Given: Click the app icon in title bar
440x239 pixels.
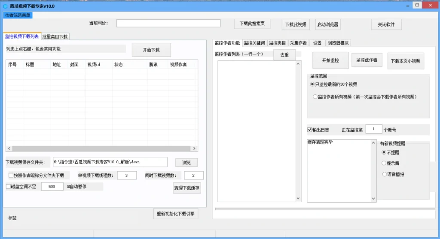Looking at the screenshot, I should 5,6.
